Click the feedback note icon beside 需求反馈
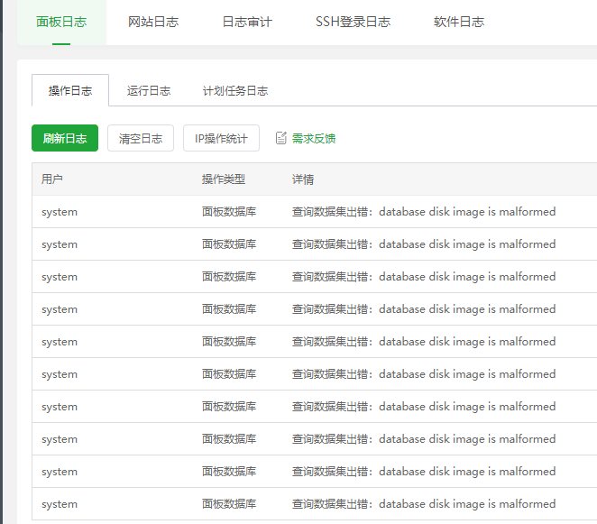The width and height of the screenshot is (597, 524). pos(281,138)
